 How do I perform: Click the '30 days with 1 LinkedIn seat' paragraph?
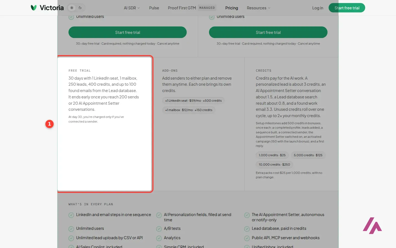[x=104, y=94]
